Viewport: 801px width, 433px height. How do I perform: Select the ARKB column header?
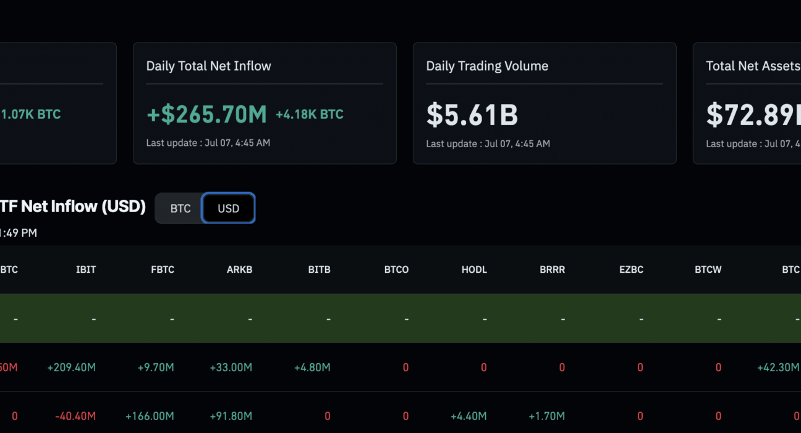coord(240,270)
